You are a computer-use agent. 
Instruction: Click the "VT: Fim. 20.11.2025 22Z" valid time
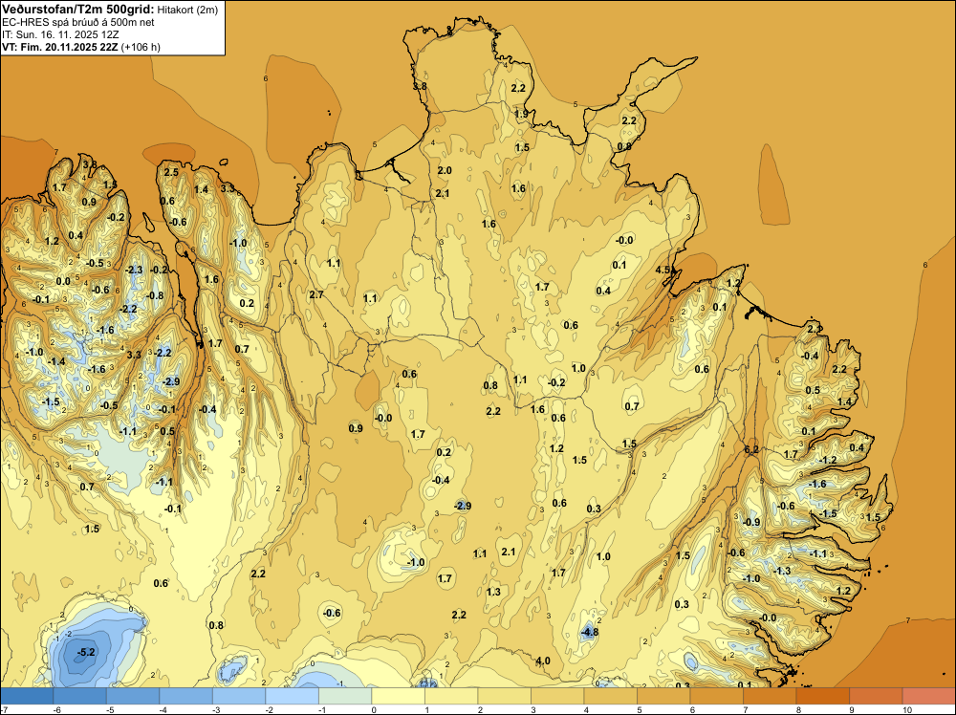pyautogui.click(x=60, y=47)
